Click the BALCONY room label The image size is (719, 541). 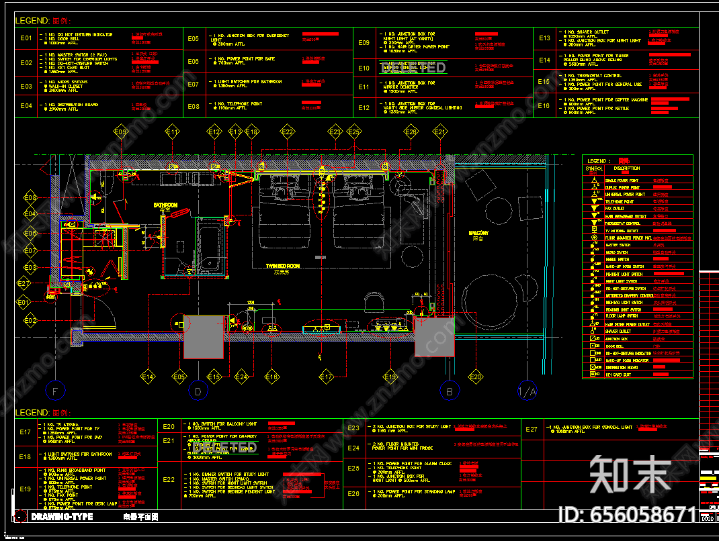click(x=478, y=233)
